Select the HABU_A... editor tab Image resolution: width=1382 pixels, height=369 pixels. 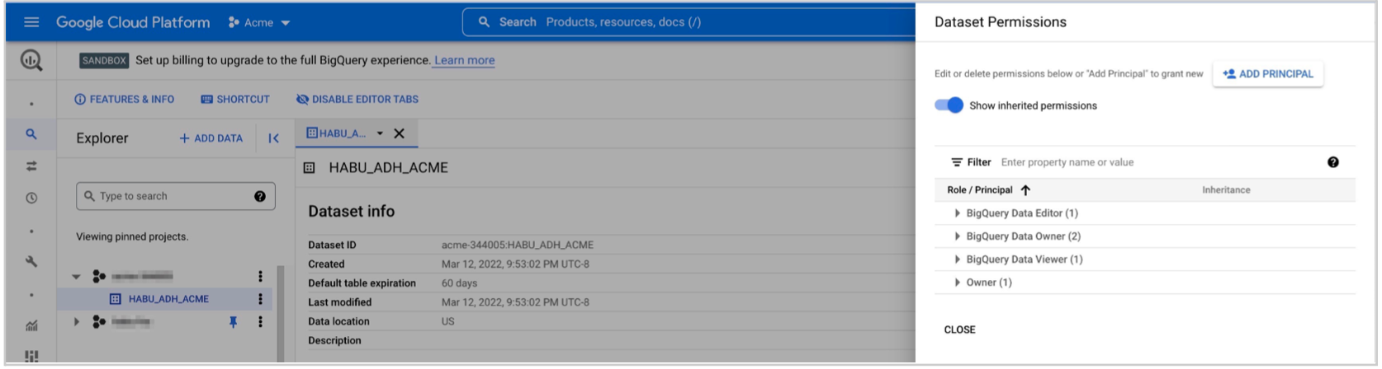pyautogui.click(x=337, y=133)
